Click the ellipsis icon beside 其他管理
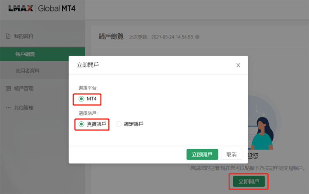The image size is (309, 194). (8, 108)
